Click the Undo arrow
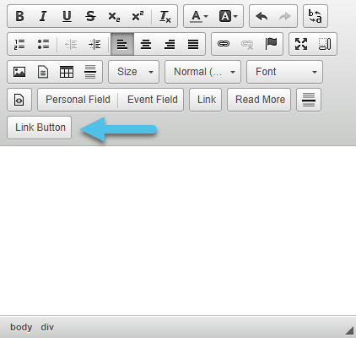Image resolution: width=356 pixels, height=338 pixels. click(x=262, y=16)
